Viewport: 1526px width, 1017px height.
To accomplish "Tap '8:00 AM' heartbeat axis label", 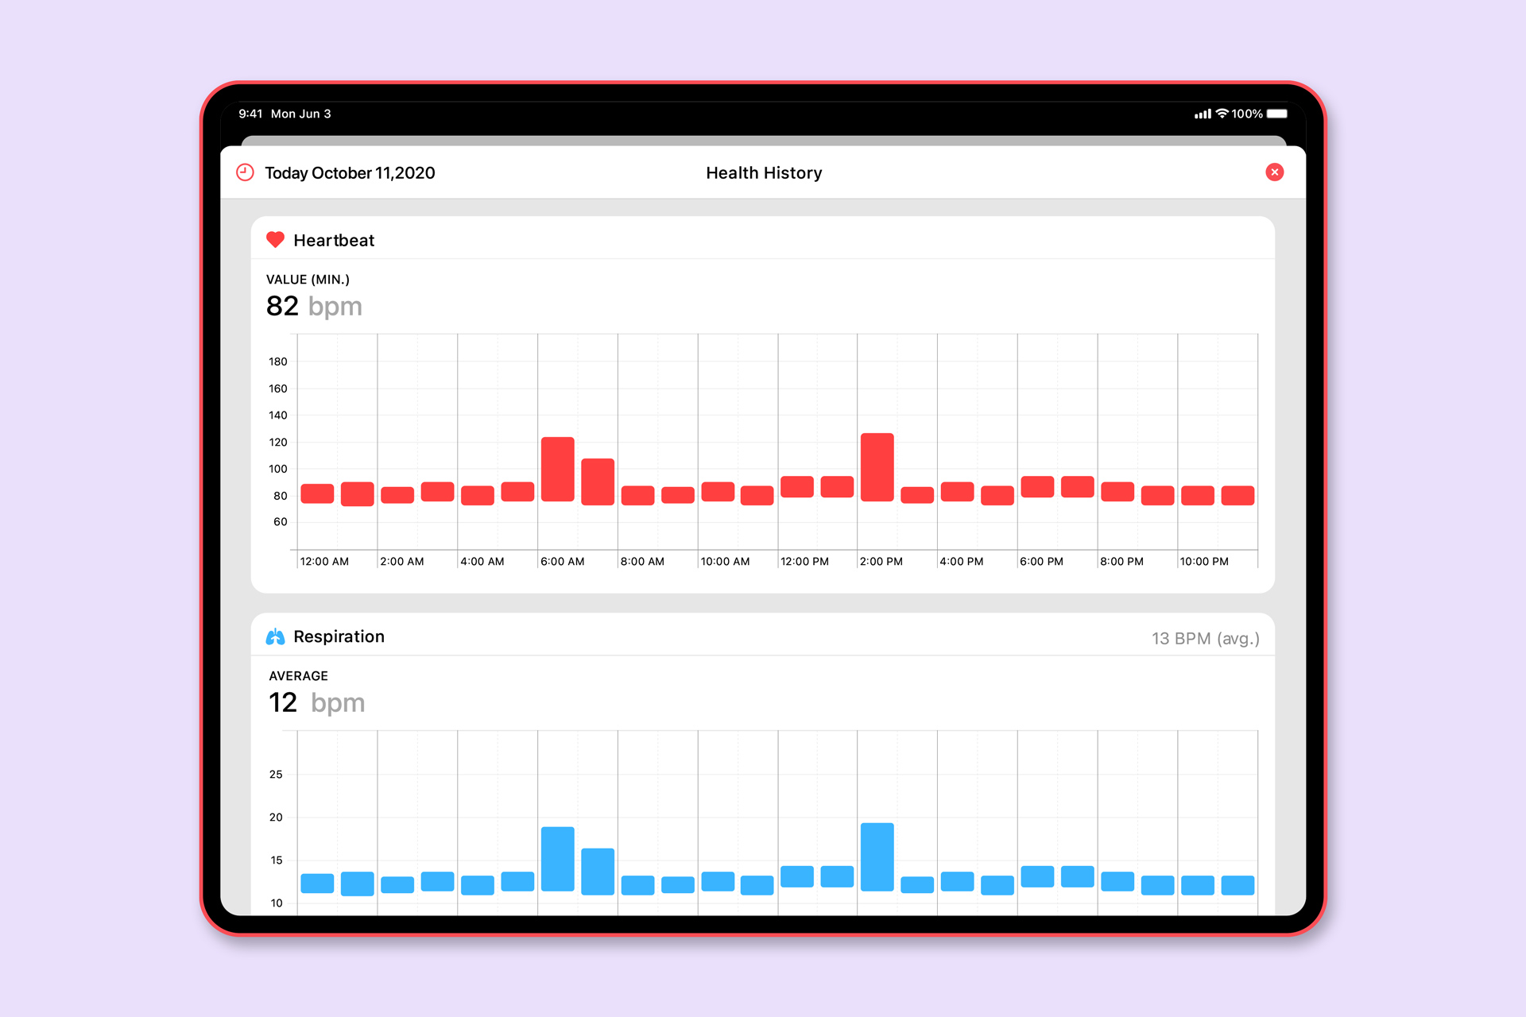I will click(x=642, y=562).
